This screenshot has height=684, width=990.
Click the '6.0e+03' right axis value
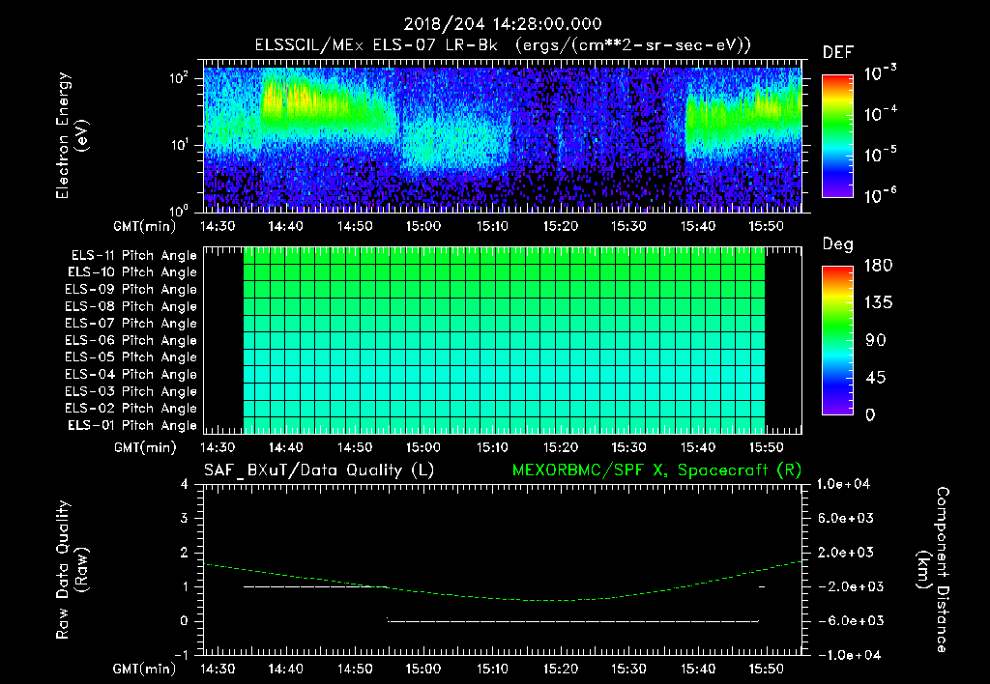(x=846, y=519)
